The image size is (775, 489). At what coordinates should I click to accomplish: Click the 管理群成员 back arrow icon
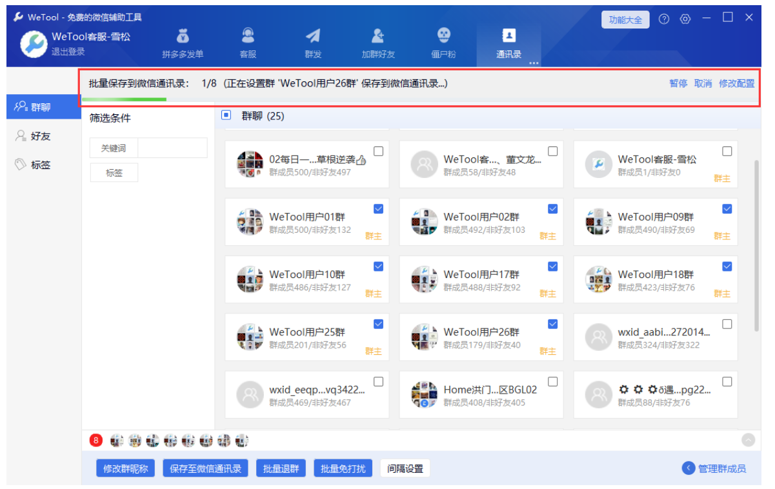coord(689,468)
